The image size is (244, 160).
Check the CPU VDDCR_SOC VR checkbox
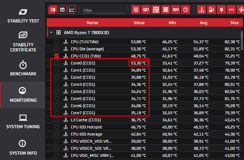pyautogui.click(x=57, y=148)
